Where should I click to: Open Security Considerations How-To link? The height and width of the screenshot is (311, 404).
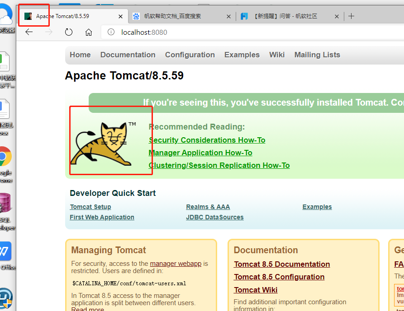tap(207, 140)
